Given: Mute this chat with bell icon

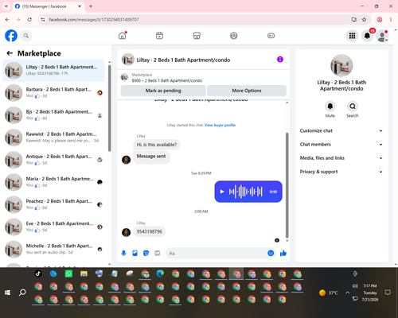Looking at the screenshot, I should point(330,107).
